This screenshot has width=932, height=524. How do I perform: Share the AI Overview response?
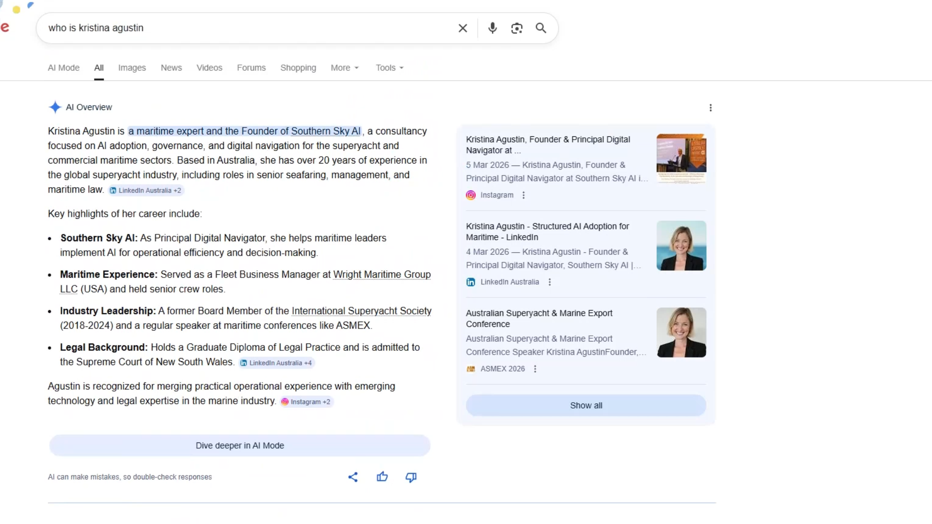click(x=353, y=477)
